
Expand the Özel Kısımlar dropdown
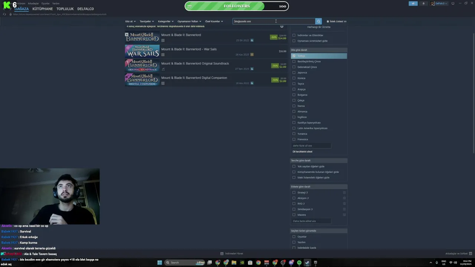[214, 22]
